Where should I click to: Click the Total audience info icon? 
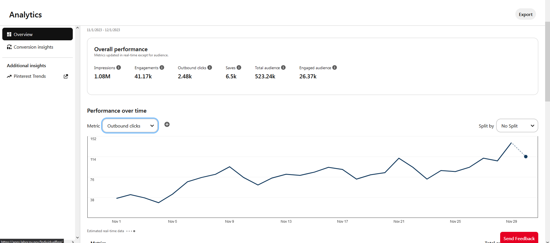[x=283, y=67]
